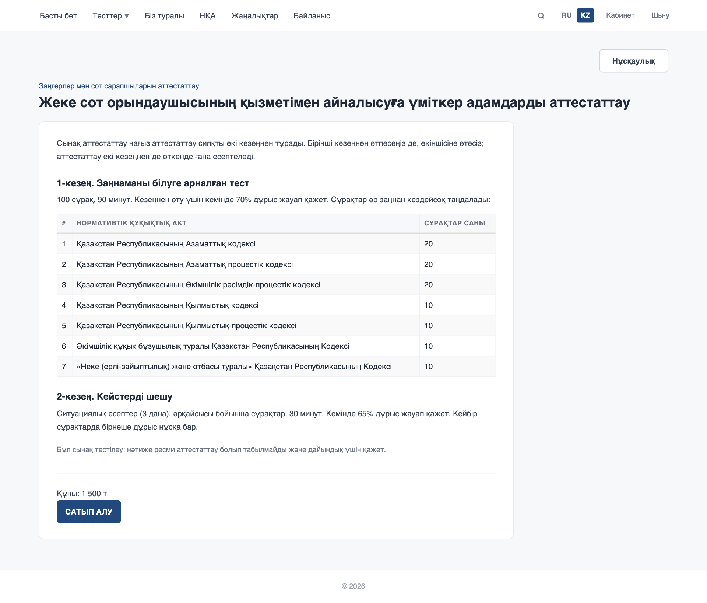Select the Қылмыстық кодексі row
This screenshot has width=707, height=603.
pos(276,305)
